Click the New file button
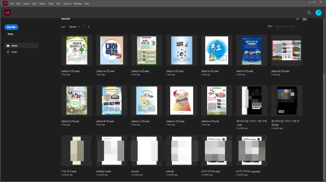This screenshot has width=326, height=182. [11, 27]
